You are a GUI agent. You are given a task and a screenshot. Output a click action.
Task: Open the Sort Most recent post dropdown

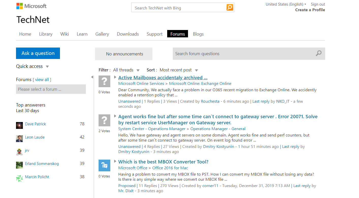179,70
